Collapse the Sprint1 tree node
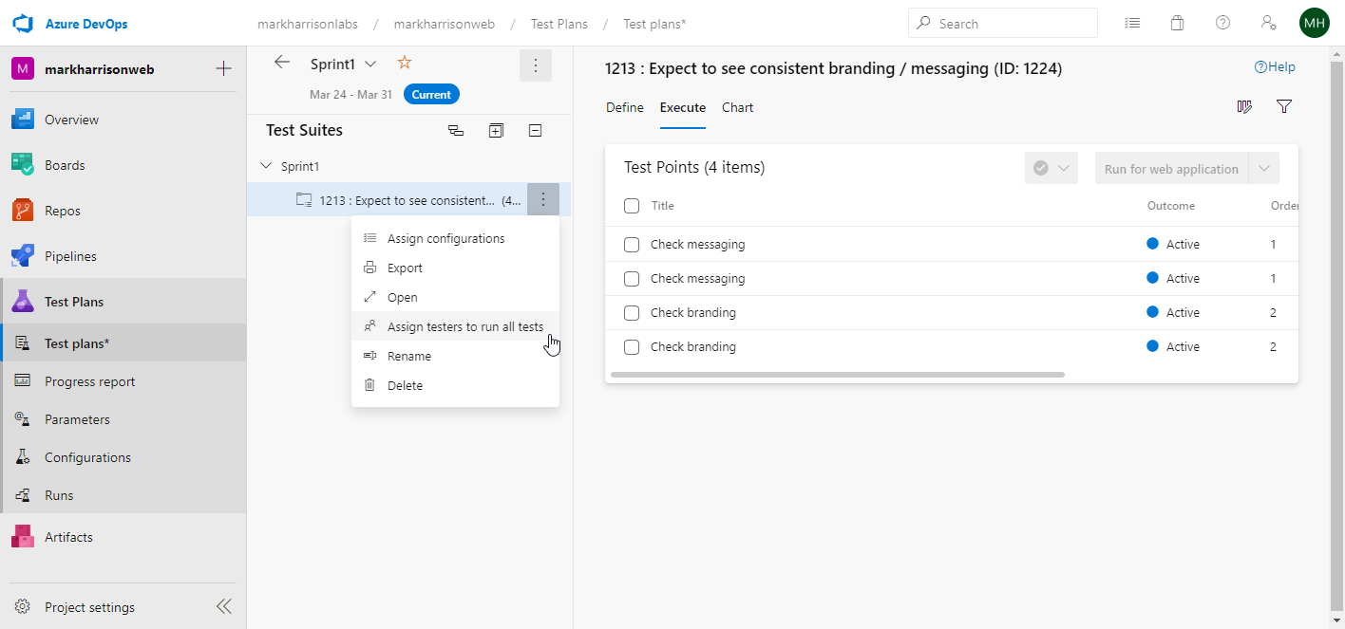This screenshot has height=629, width=1345. [x=266, y=166]
